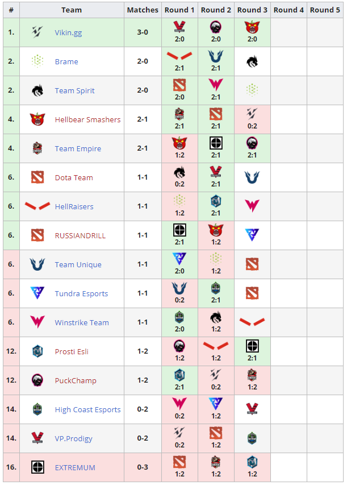347x485 pixels.
Task: Click the Vikin.gg team logo icon
Action: tap(37, 32)
